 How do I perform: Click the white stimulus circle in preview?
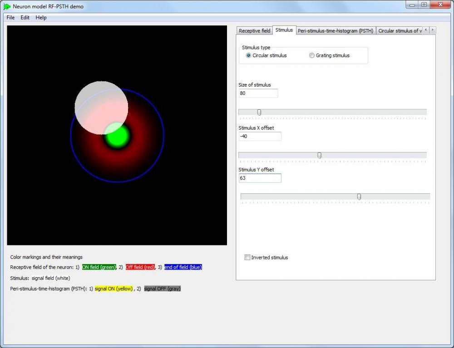102,107
